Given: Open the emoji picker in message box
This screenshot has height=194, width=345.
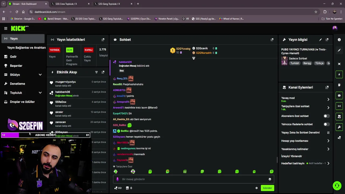Looking at the screenshot, I should (270, 179).
